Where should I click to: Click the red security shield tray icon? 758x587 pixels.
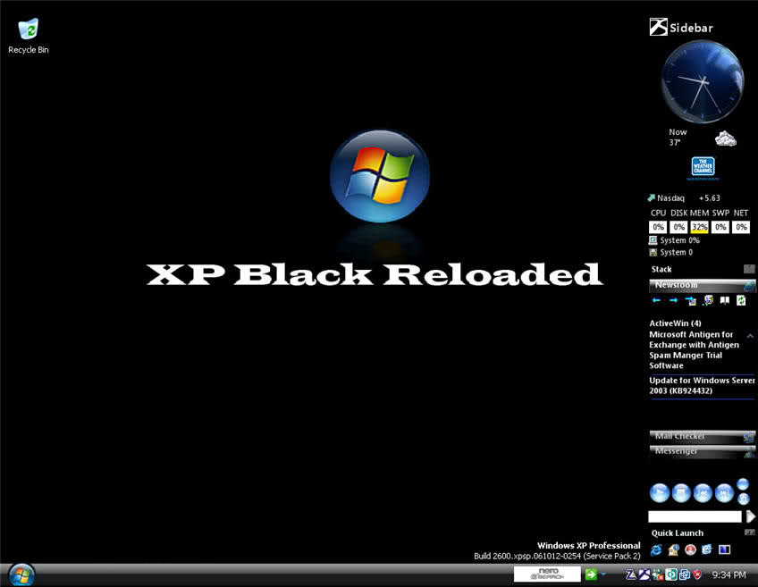(x=697, y=574)
